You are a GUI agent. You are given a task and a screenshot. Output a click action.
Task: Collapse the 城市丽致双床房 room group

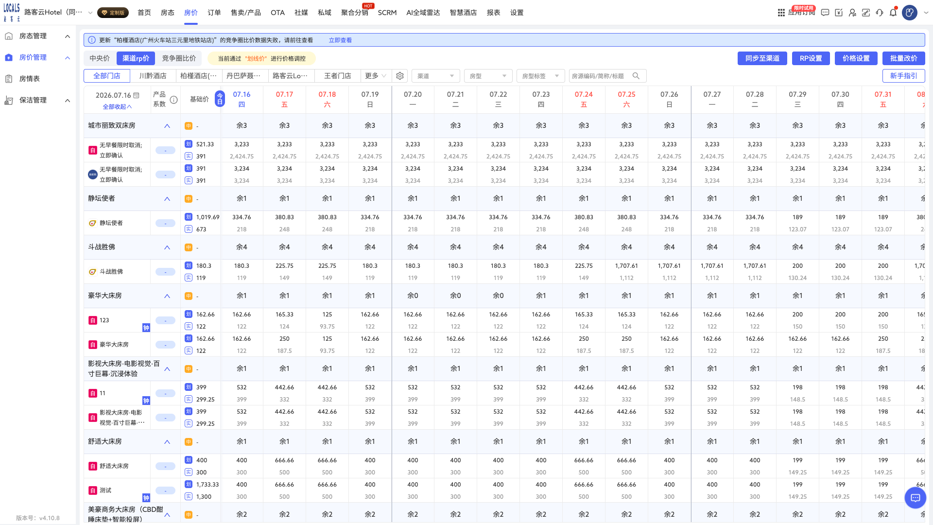pos(167,126)
